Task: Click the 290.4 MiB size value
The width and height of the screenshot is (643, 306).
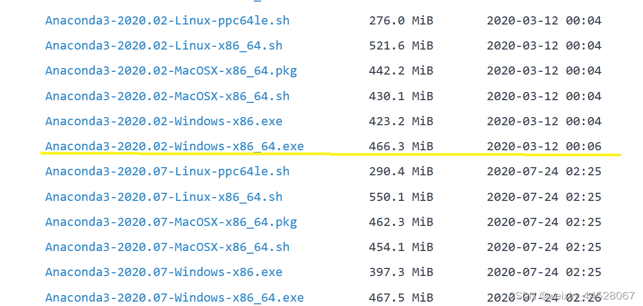Action: [401, 171]
